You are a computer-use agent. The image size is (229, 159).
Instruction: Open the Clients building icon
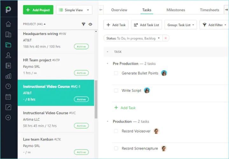point(8,35)
